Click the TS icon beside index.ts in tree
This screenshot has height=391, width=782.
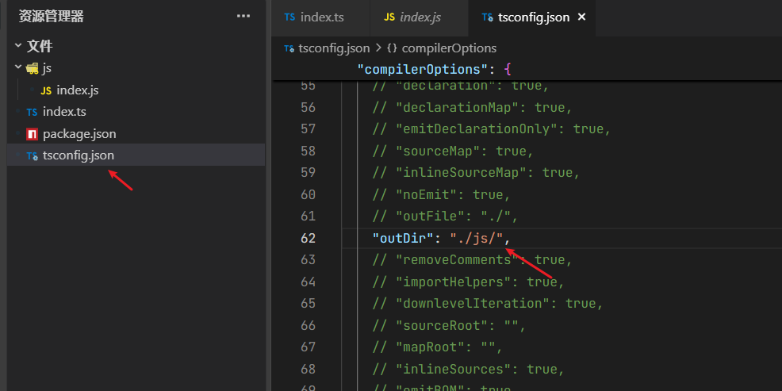[x=32, y=112]
